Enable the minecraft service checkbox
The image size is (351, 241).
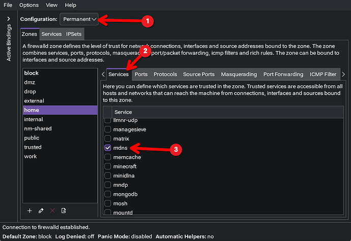[108, 166]
